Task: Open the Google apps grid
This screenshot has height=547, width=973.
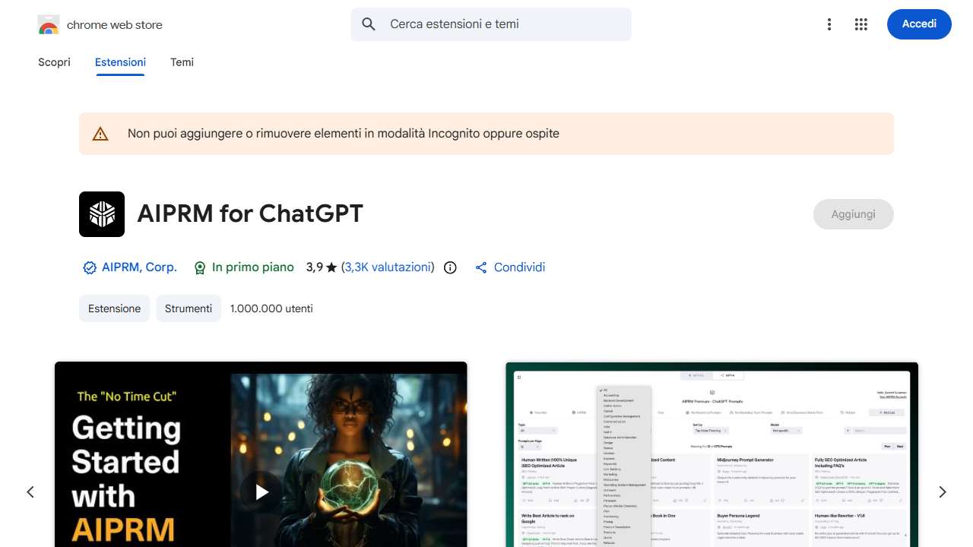Action: click(860, 24)
